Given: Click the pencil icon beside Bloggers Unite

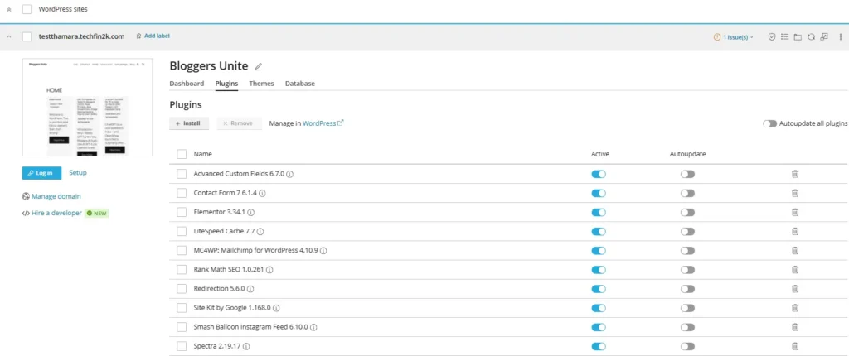Looking at the screenshot, I should coord(259,66).
